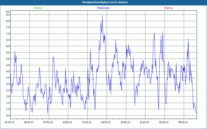This screenshot has height=129, width=207.
Task: Click the 28.02.12 date label
Action: pyautogui.click(x=183, y=122)
